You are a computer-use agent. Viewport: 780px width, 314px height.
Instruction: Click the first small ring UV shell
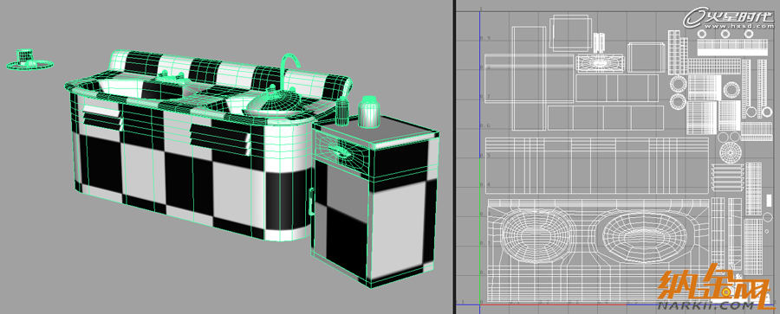click(702, 34)
